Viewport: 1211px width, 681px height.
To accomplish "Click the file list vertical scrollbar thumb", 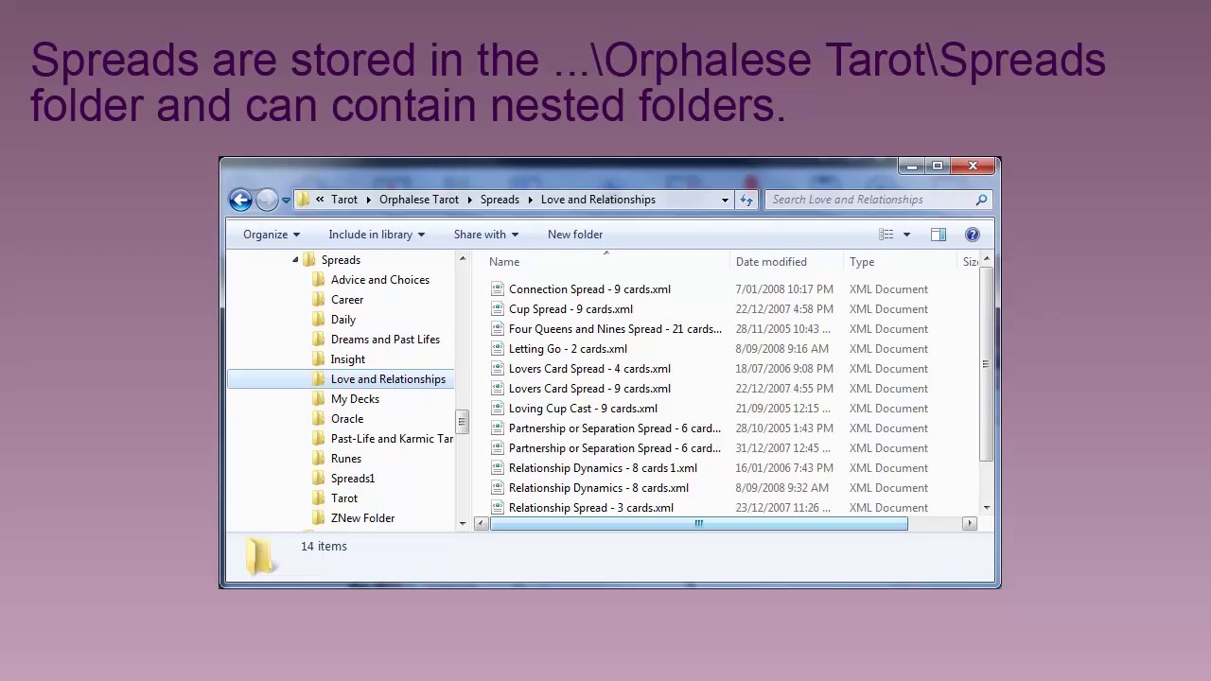I will tap(987, 364).
